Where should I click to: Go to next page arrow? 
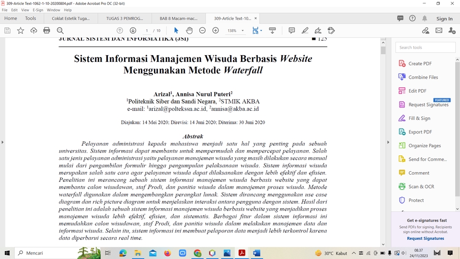133,31
